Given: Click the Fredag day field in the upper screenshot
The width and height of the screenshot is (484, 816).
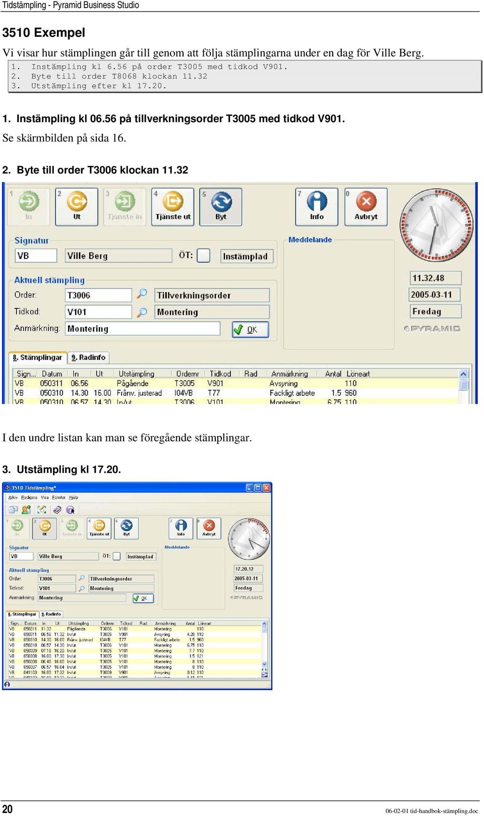Looking at the screenshot, I should point(435,311).
